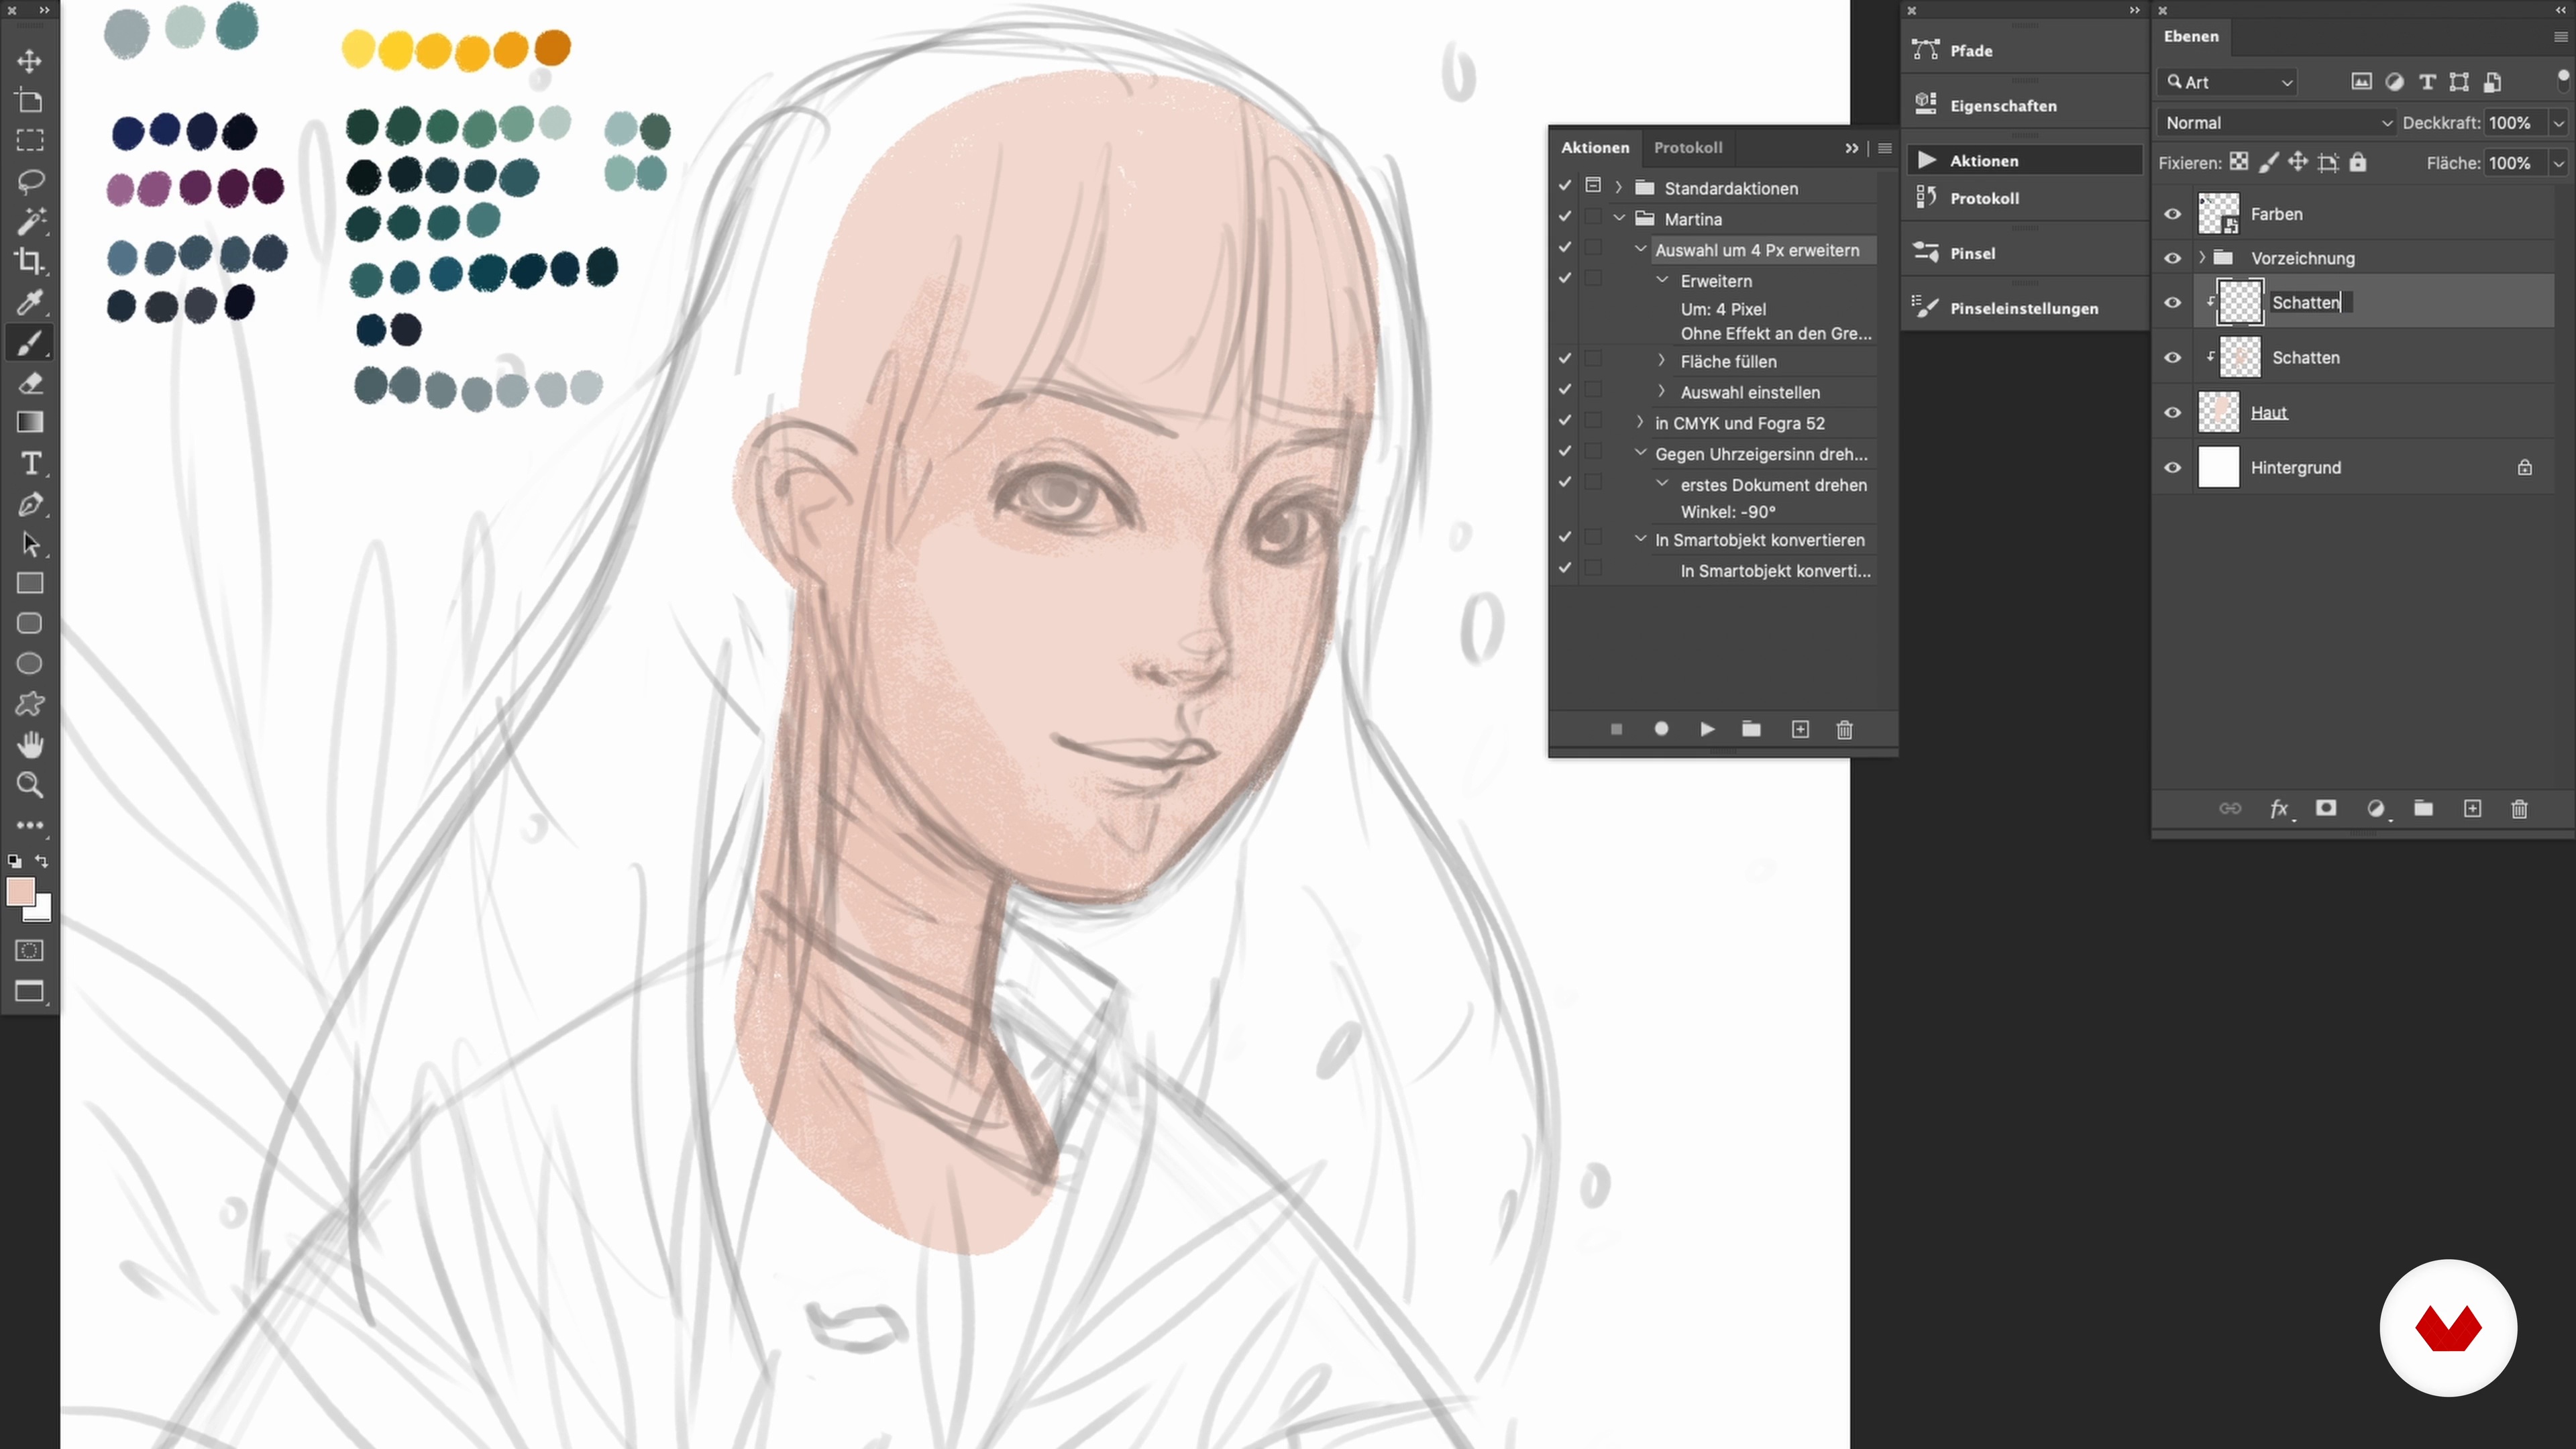Select the Rounded Rectangle tool
This screenshot has width=2576, height=1449.
pos(29,623)
